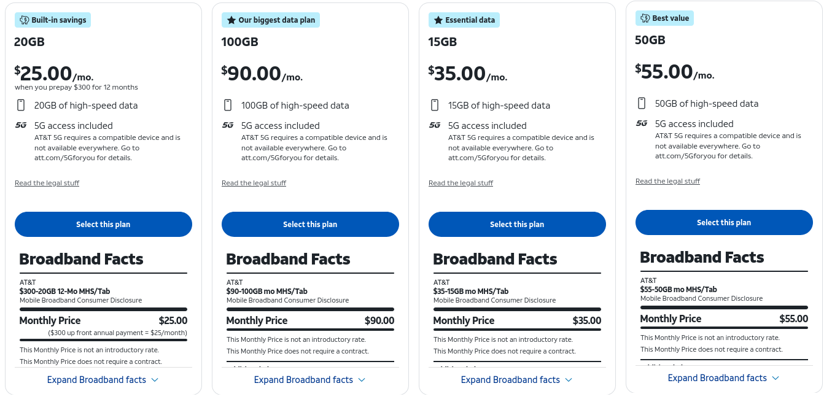Open Read the legal stuff for 15GB plan
The height and width of the screenshot is (402, 832).
point(461,183)
